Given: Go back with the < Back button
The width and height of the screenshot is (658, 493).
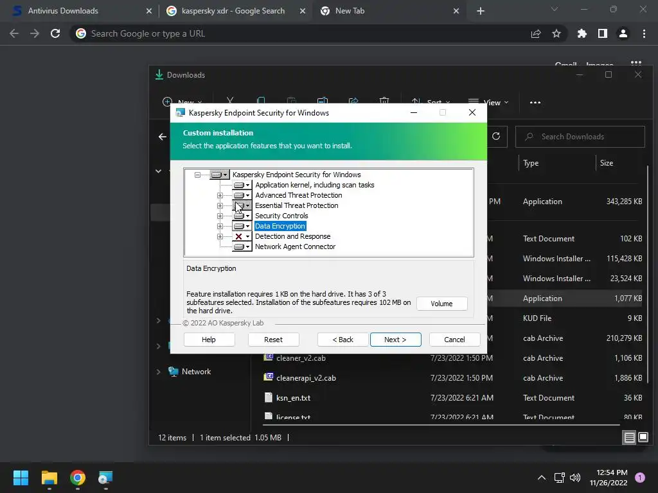Looking at the screenshot, I should tap(343, 340).
